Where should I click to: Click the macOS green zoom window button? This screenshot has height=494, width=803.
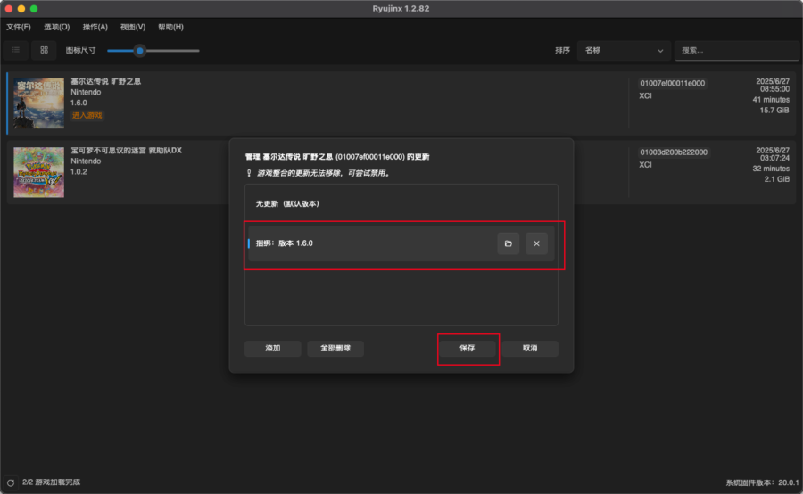pyautogui.click(x=34, y=9)
